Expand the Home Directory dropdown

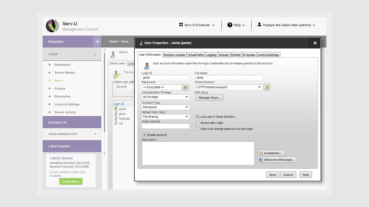click(x=259, y=87)
